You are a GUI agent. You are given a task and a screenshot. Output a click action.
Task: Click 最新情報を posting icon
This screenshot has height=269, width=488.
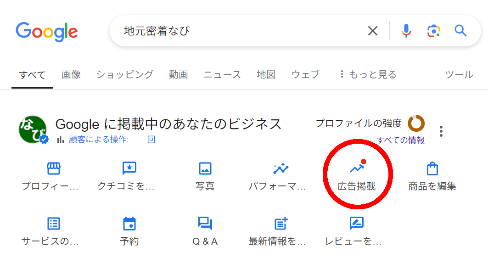click(x=280, y=224)
